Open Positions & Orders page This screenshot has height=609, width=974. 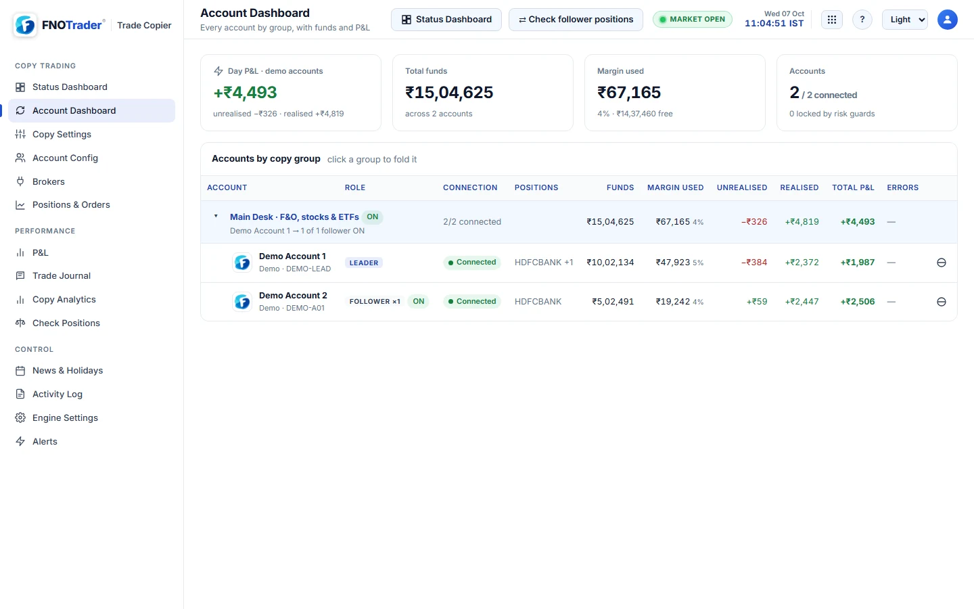point(92,205)
